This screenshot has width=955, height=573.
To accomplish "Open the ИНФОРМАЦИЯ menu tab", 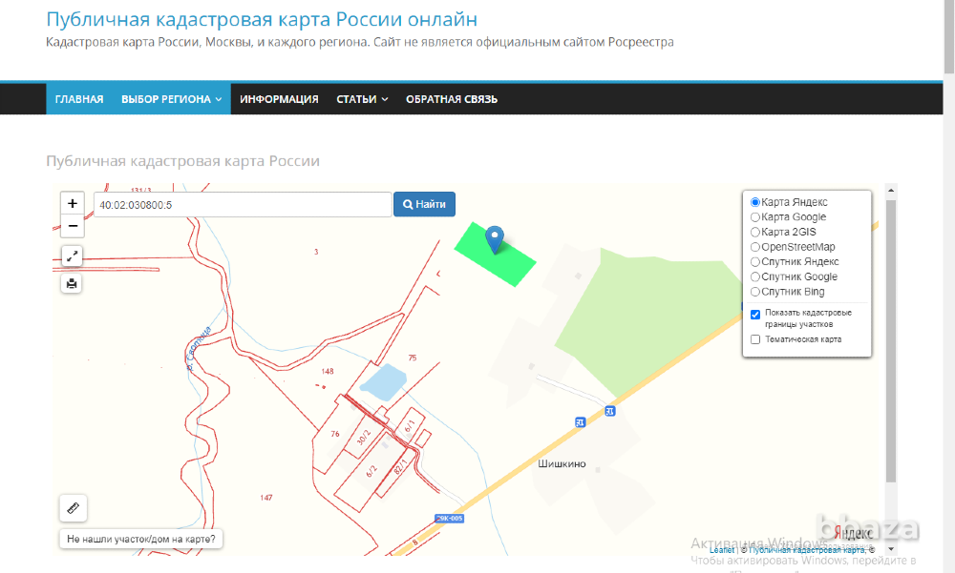I will pyautogui.click(x=279, y=98).
